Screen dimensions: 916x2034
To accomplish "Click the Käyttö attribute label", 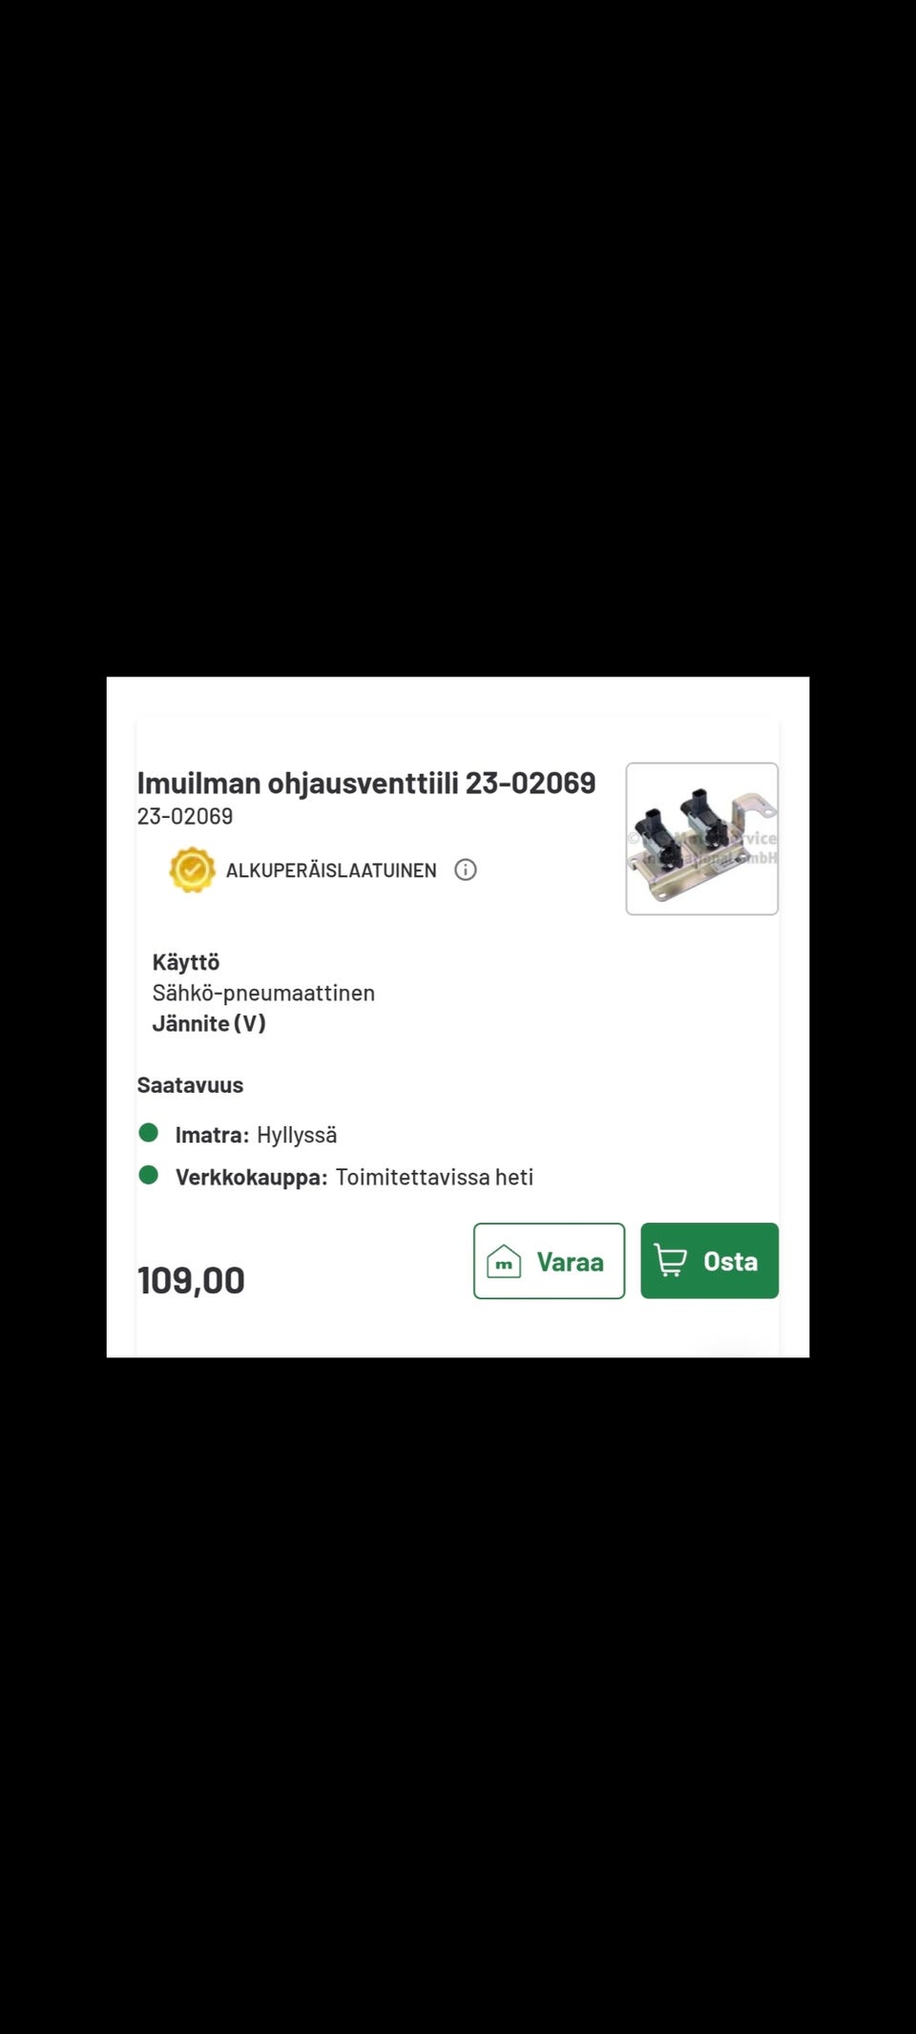I will point(186,962).
